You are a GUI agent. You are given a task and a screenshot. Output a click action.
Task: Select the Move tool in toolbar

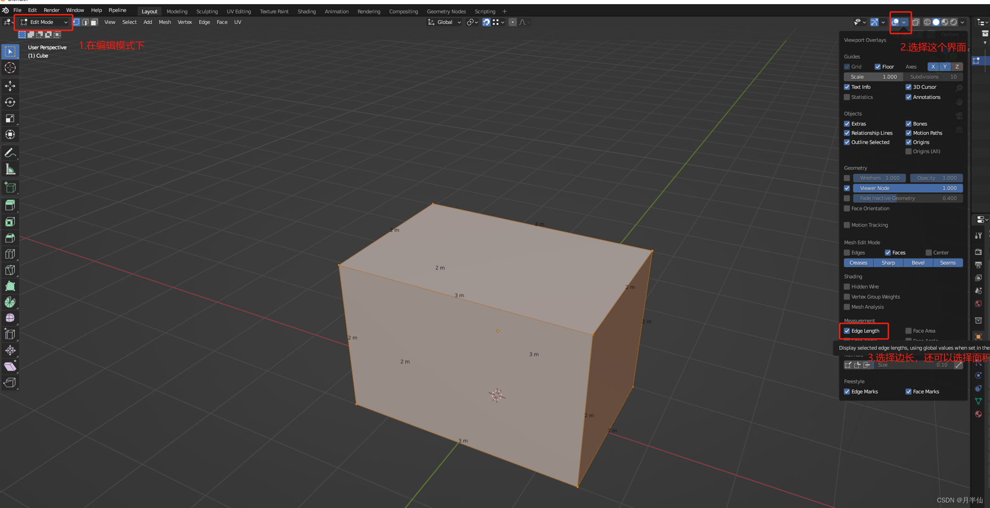click(x=10, y=85)
